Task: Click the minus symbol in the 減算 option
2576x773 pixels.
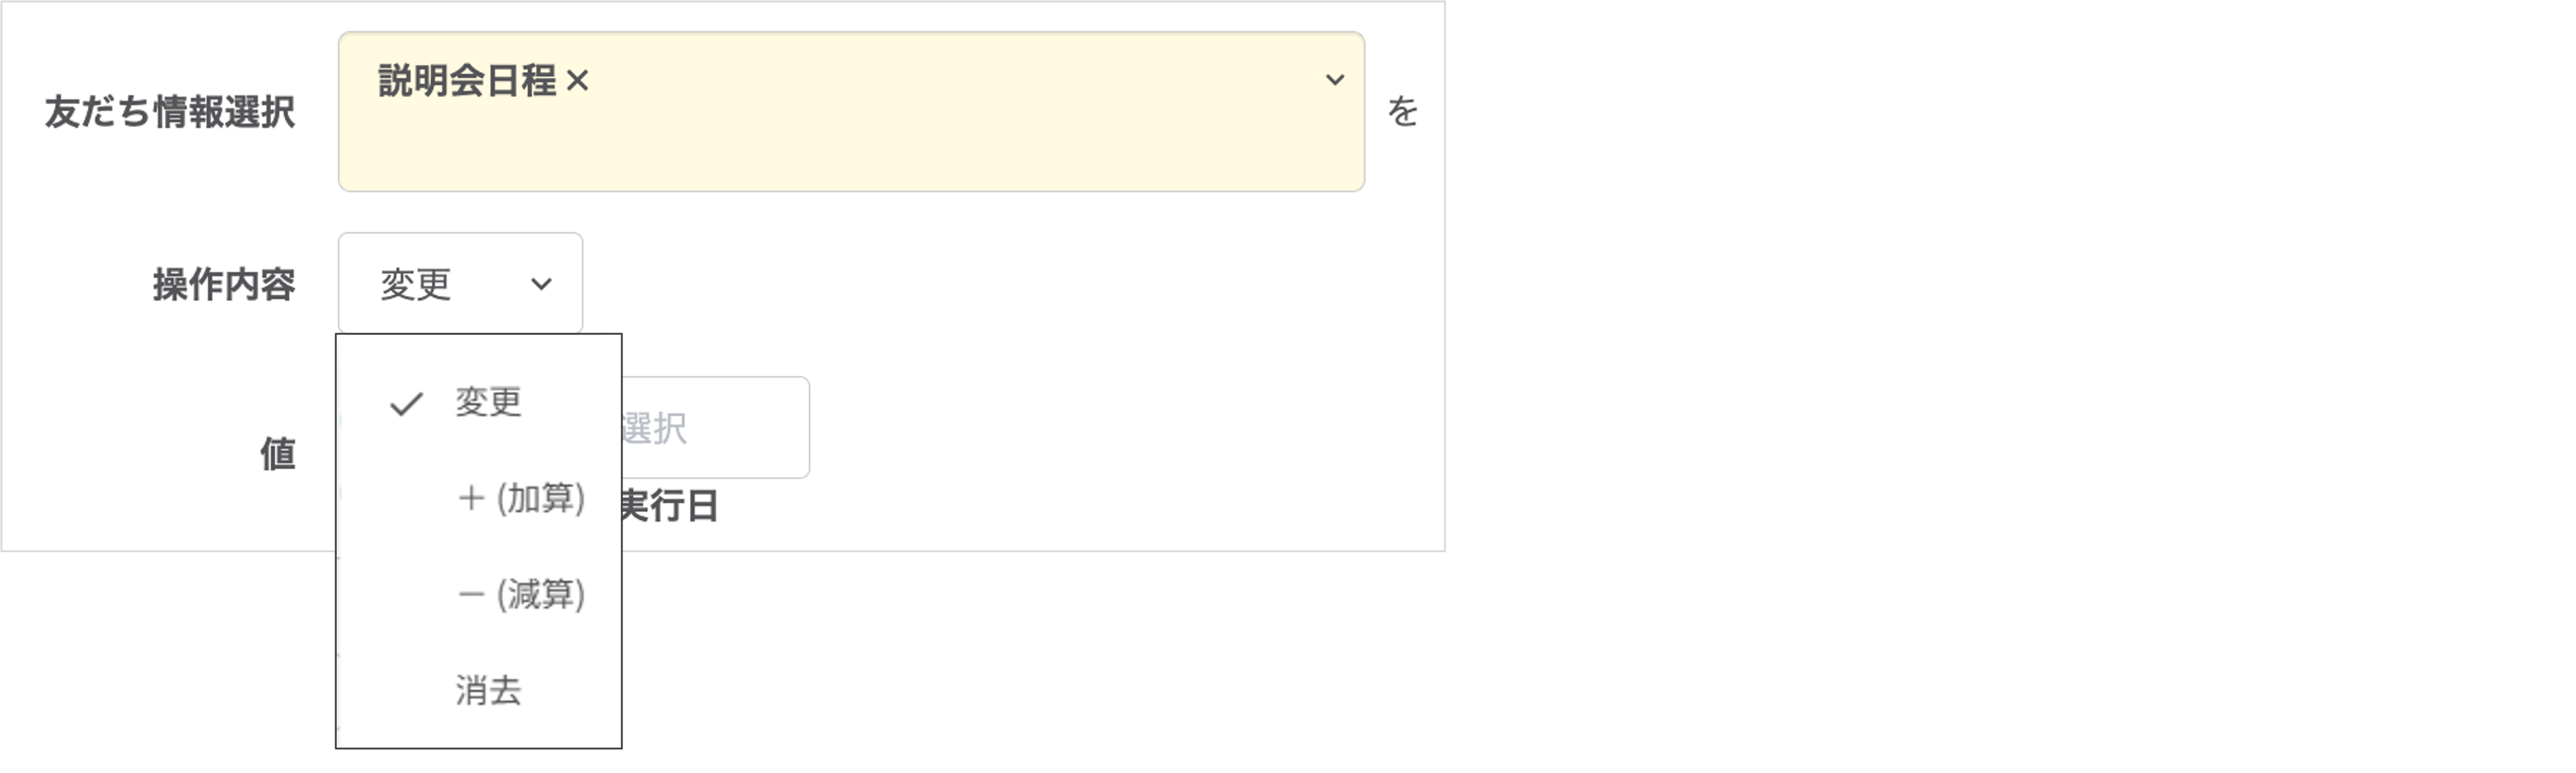Action: pyautogui.click(x=471, y=595)
